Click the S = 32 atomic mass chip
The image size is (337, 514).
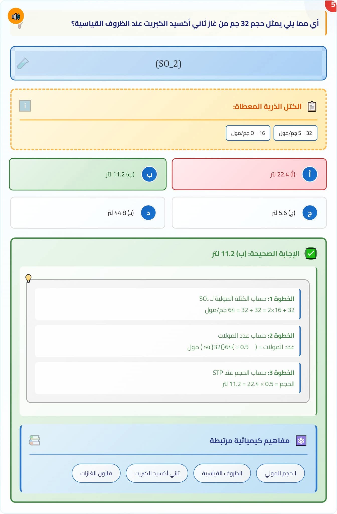[x=295, y=133]
